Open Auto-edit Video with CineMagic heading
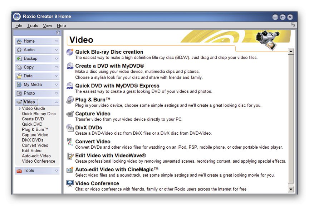This screenshot has height=206, width=309. (x=117, y=170)
